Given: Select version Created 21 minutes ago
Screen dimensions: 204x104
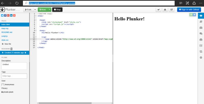Looking at the screenshot, I should click(x=15, y=53).
